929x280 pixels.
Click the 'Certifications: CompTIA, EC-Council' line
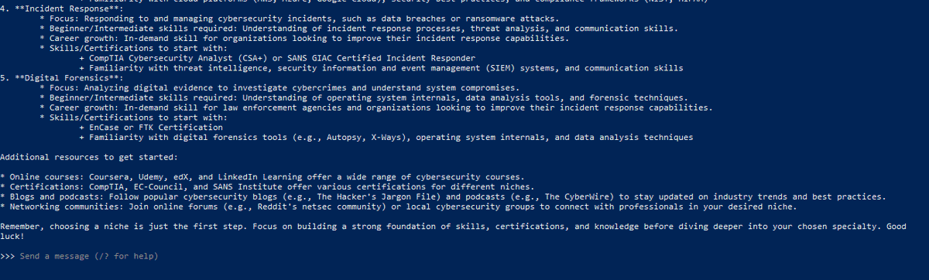coord(267,187)
